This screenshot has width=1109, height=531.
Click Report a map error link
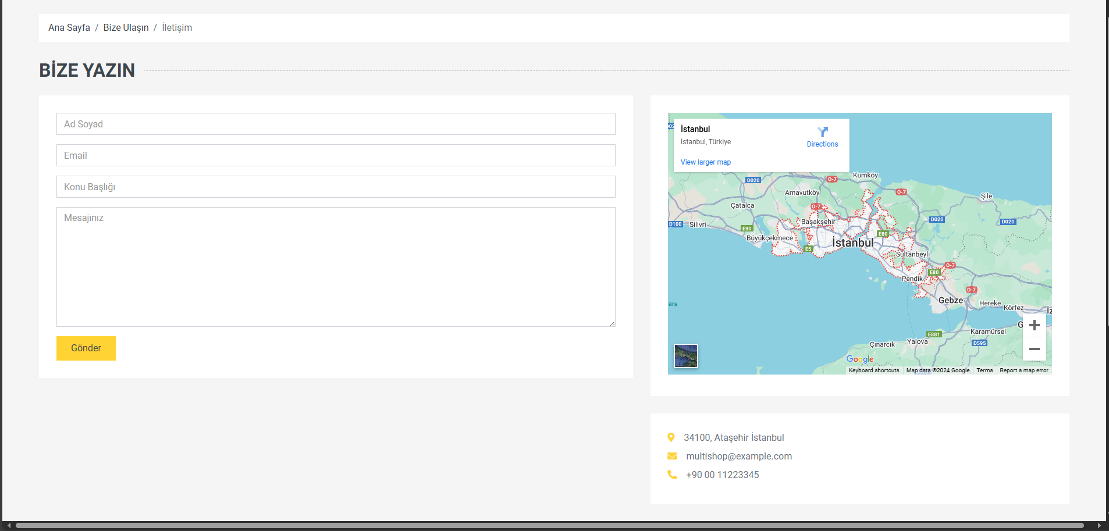point(1023,370)
